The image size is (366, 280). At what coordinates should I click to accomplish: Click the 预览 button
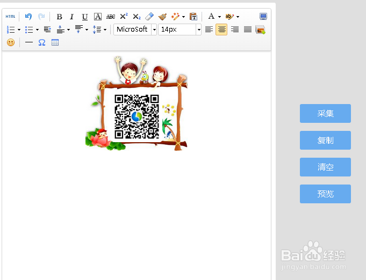(x=325, y=194)
